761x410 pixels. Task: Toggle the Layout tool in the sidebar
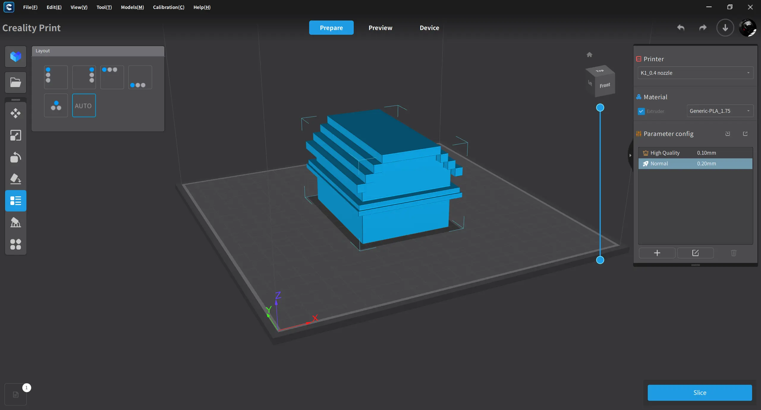[x=16, y=201]
